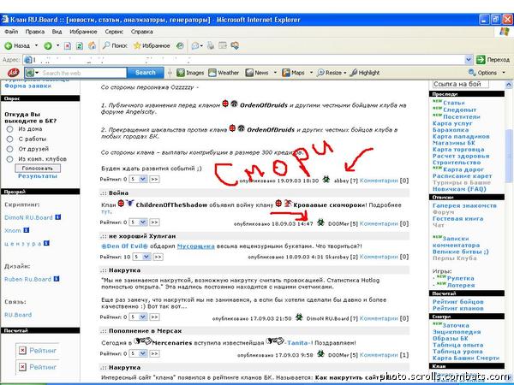Open the Вид menu
Viewport: 514px width, 385px height.
57,32
